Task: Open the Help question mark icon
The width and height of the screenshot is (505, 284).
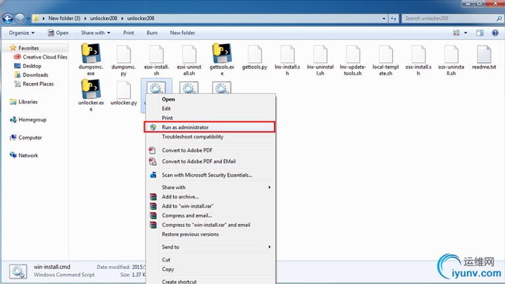Action: click(x=495, y=33)
